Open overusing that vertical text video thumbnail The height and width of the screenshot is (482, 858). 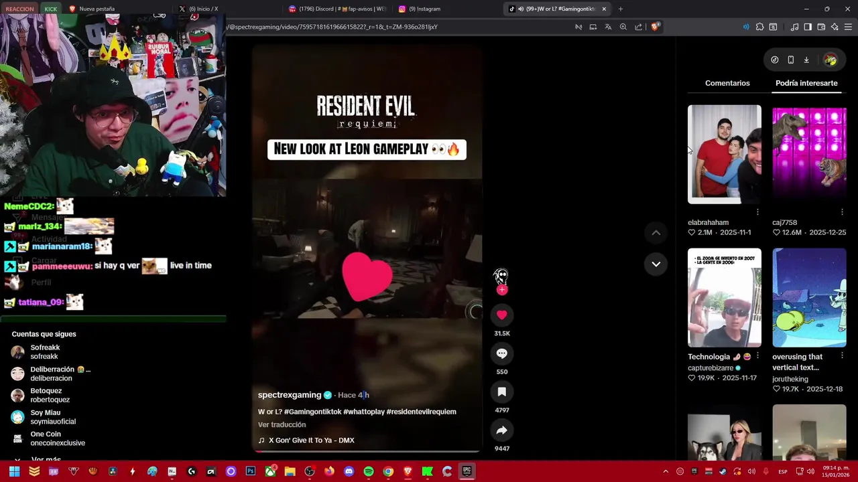[809, 298]
